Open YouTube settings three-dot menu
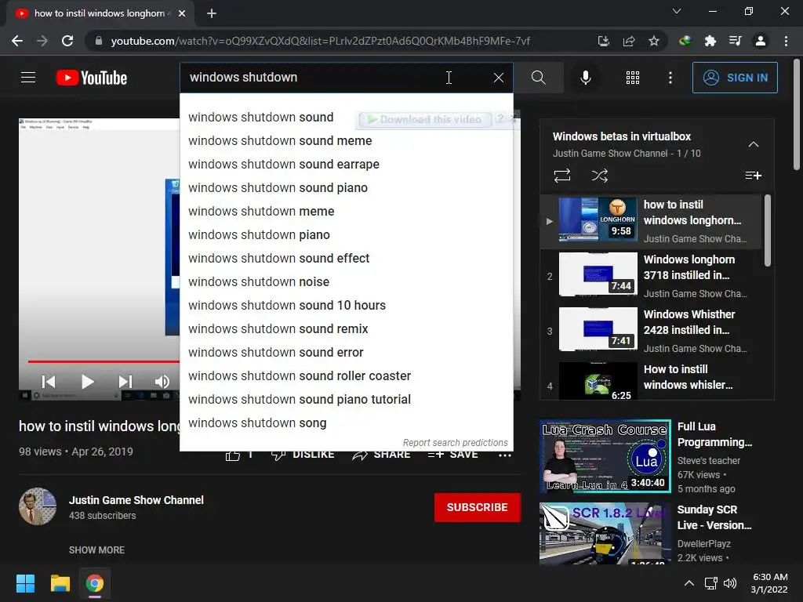Screen dimensions: 803x602 click(670, 78)
